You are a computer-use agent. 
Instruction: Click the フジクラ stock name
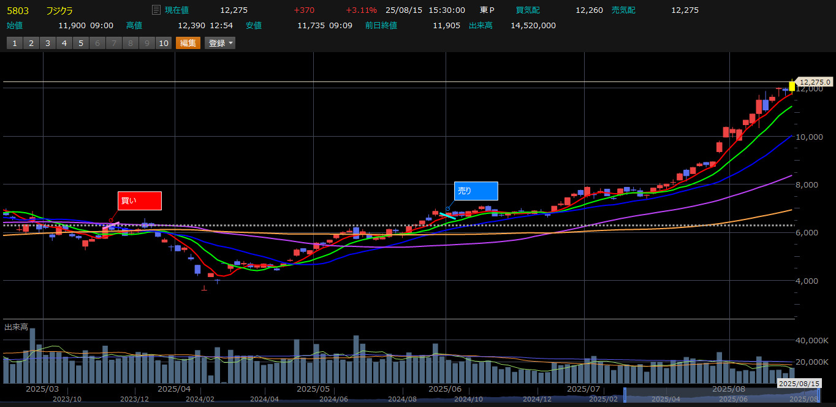click(59, 10)
